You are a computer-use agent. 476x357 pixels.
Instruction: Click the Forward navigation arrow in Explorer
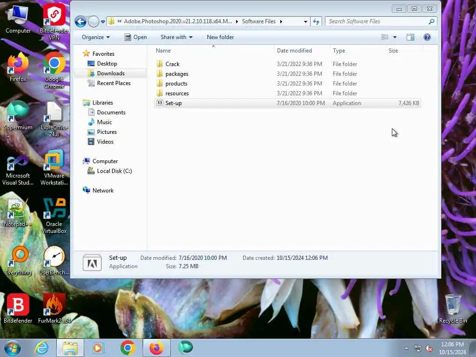tap(93, 21)
